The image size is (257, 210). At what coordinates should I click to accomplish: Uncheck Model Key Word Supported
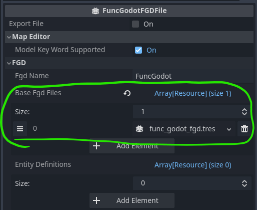(x=138, y=50)
